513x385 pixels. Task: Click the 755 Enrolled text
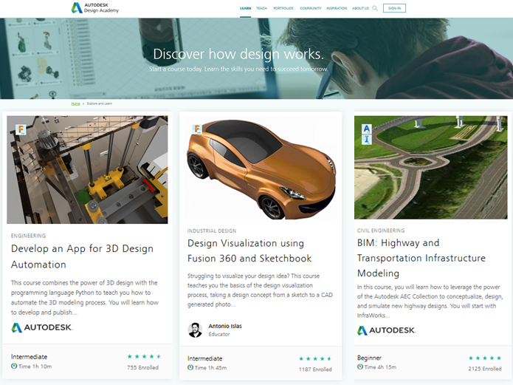[x=142, y=367]
